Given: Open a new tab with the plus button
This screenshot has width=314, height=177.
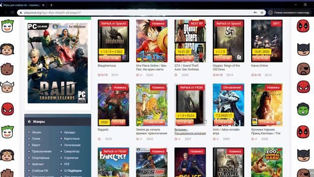Looking at the screenshot, I should point(51,5).
